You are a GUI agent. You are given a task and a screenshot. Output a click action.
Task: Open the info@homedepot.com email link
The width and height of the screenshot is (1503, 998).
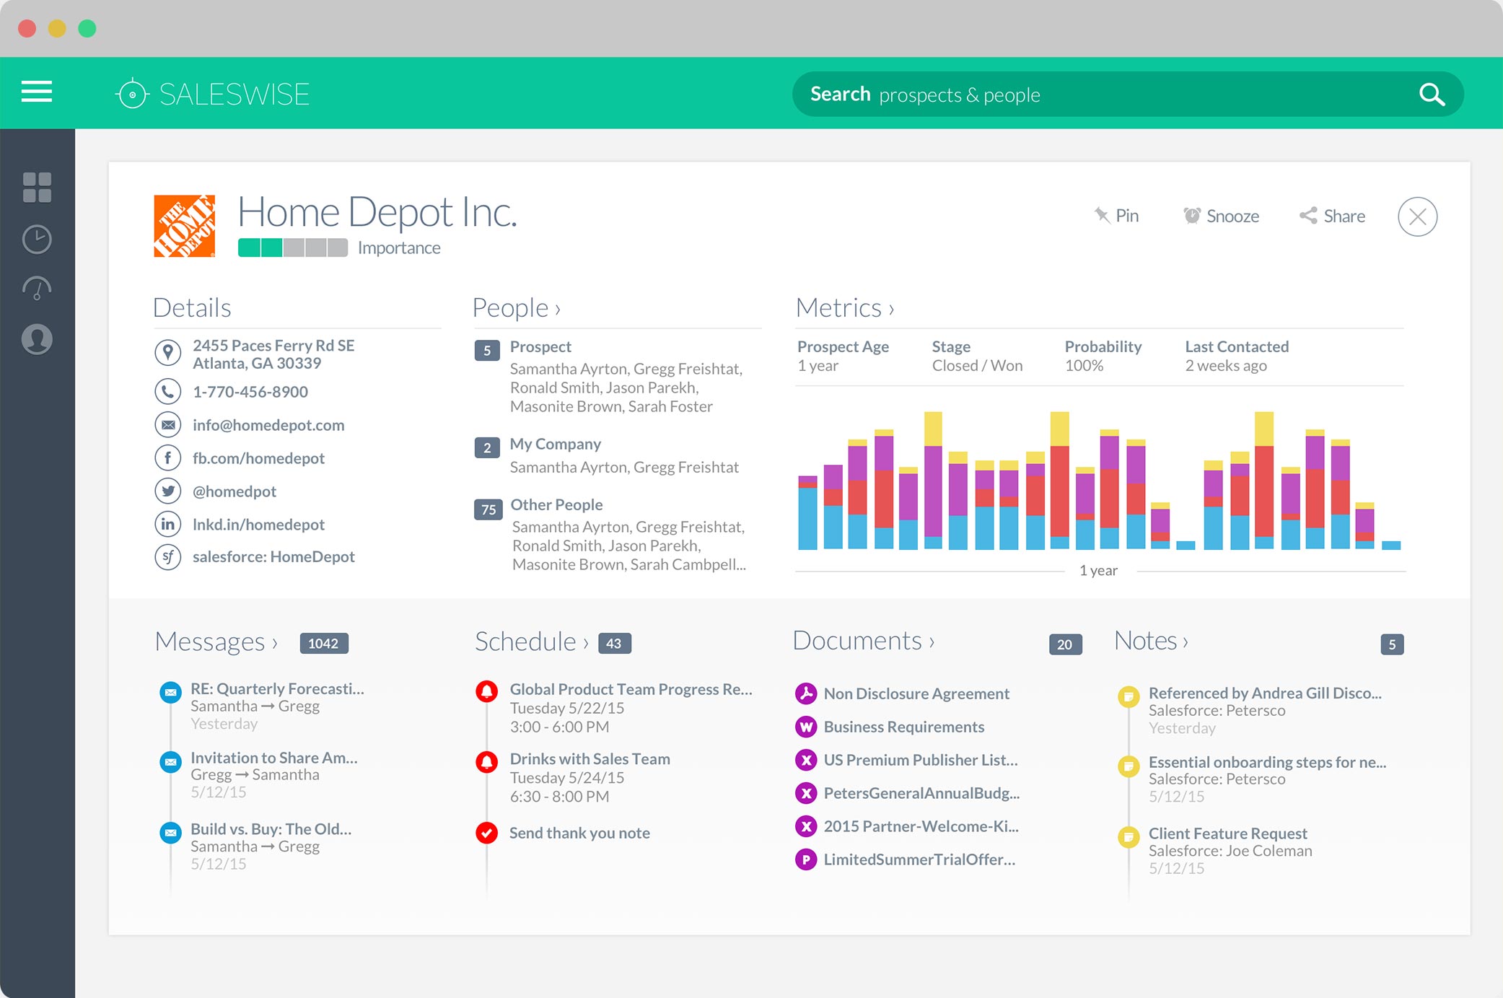pyautogui.click(x=268, y=425)
